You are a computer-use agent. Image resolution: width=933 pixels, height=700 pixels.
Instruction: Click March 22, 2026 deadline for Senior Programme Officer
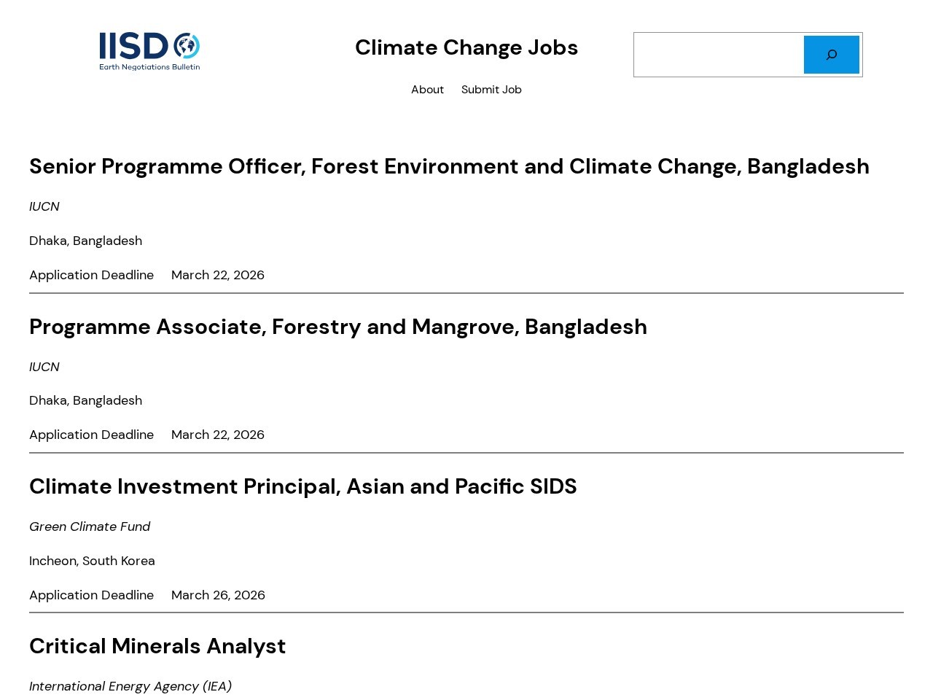pyautogui.click(x=218, y=275)
